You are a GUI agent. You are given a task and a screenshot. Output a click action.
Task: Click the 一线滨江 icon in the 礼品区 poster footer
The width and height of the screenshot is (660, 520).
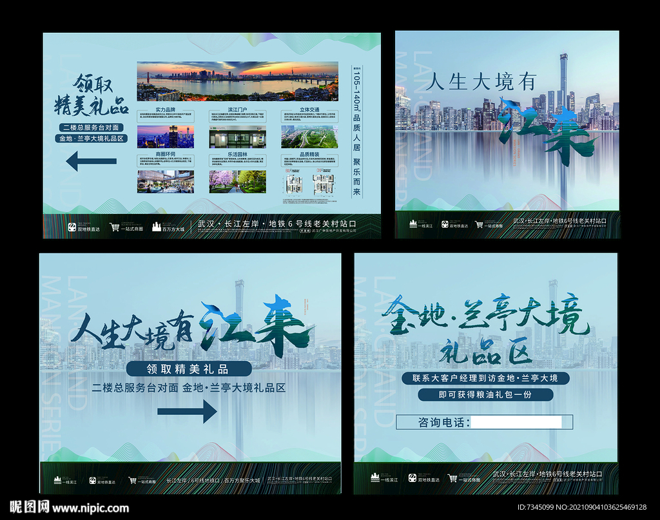[x=375, y=477]
